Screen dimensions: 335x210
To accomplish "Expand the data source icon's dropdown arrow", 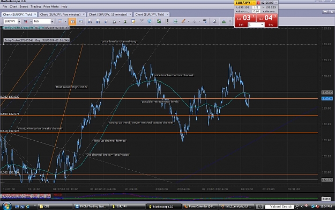I will coord(31,21).
